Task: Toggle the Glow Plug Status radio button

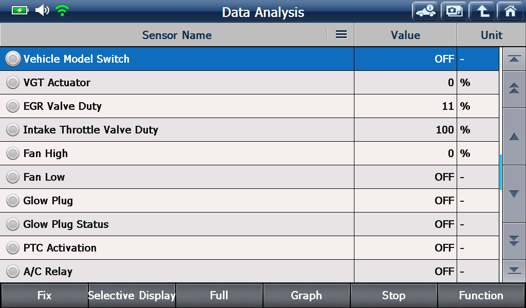Action: point(13,224)
